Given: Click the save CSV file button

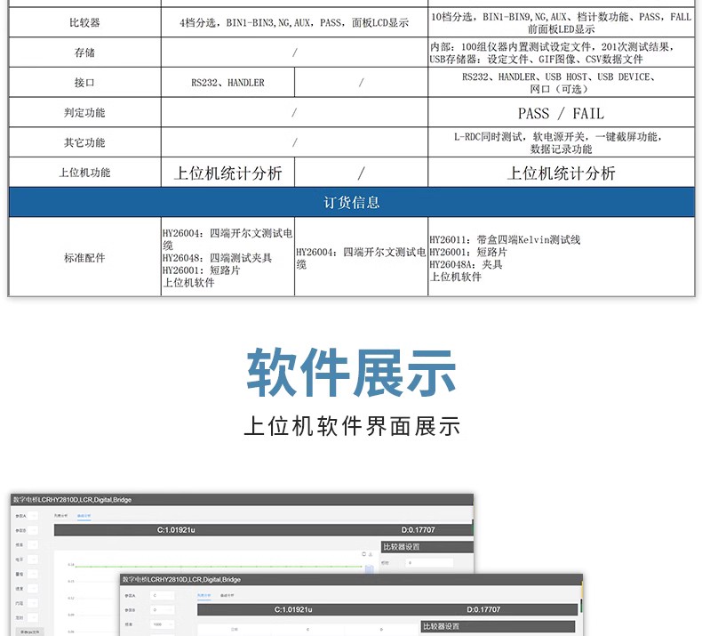Looking at the screenshot, I should (x=30, y=632).
